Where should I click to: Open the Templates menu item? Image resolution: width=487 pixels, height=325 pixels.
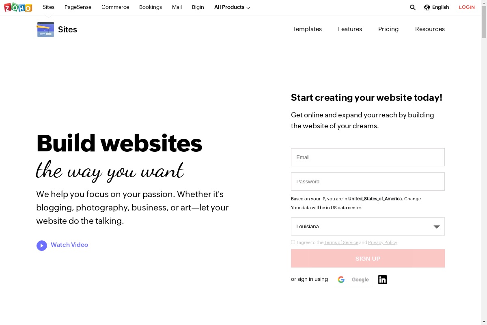click(x=307, y=29)
